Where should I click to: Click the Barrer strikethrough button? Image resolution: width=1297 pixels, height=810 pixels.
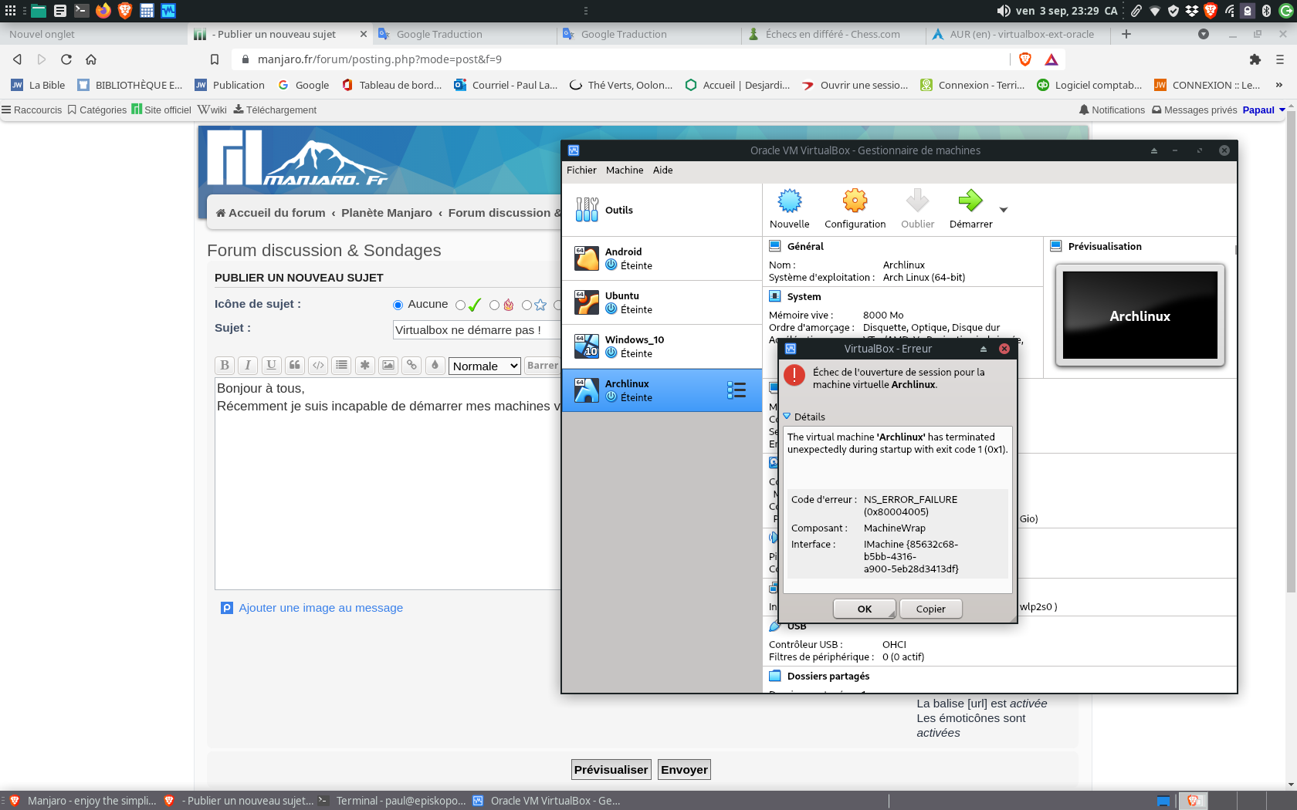542,366
